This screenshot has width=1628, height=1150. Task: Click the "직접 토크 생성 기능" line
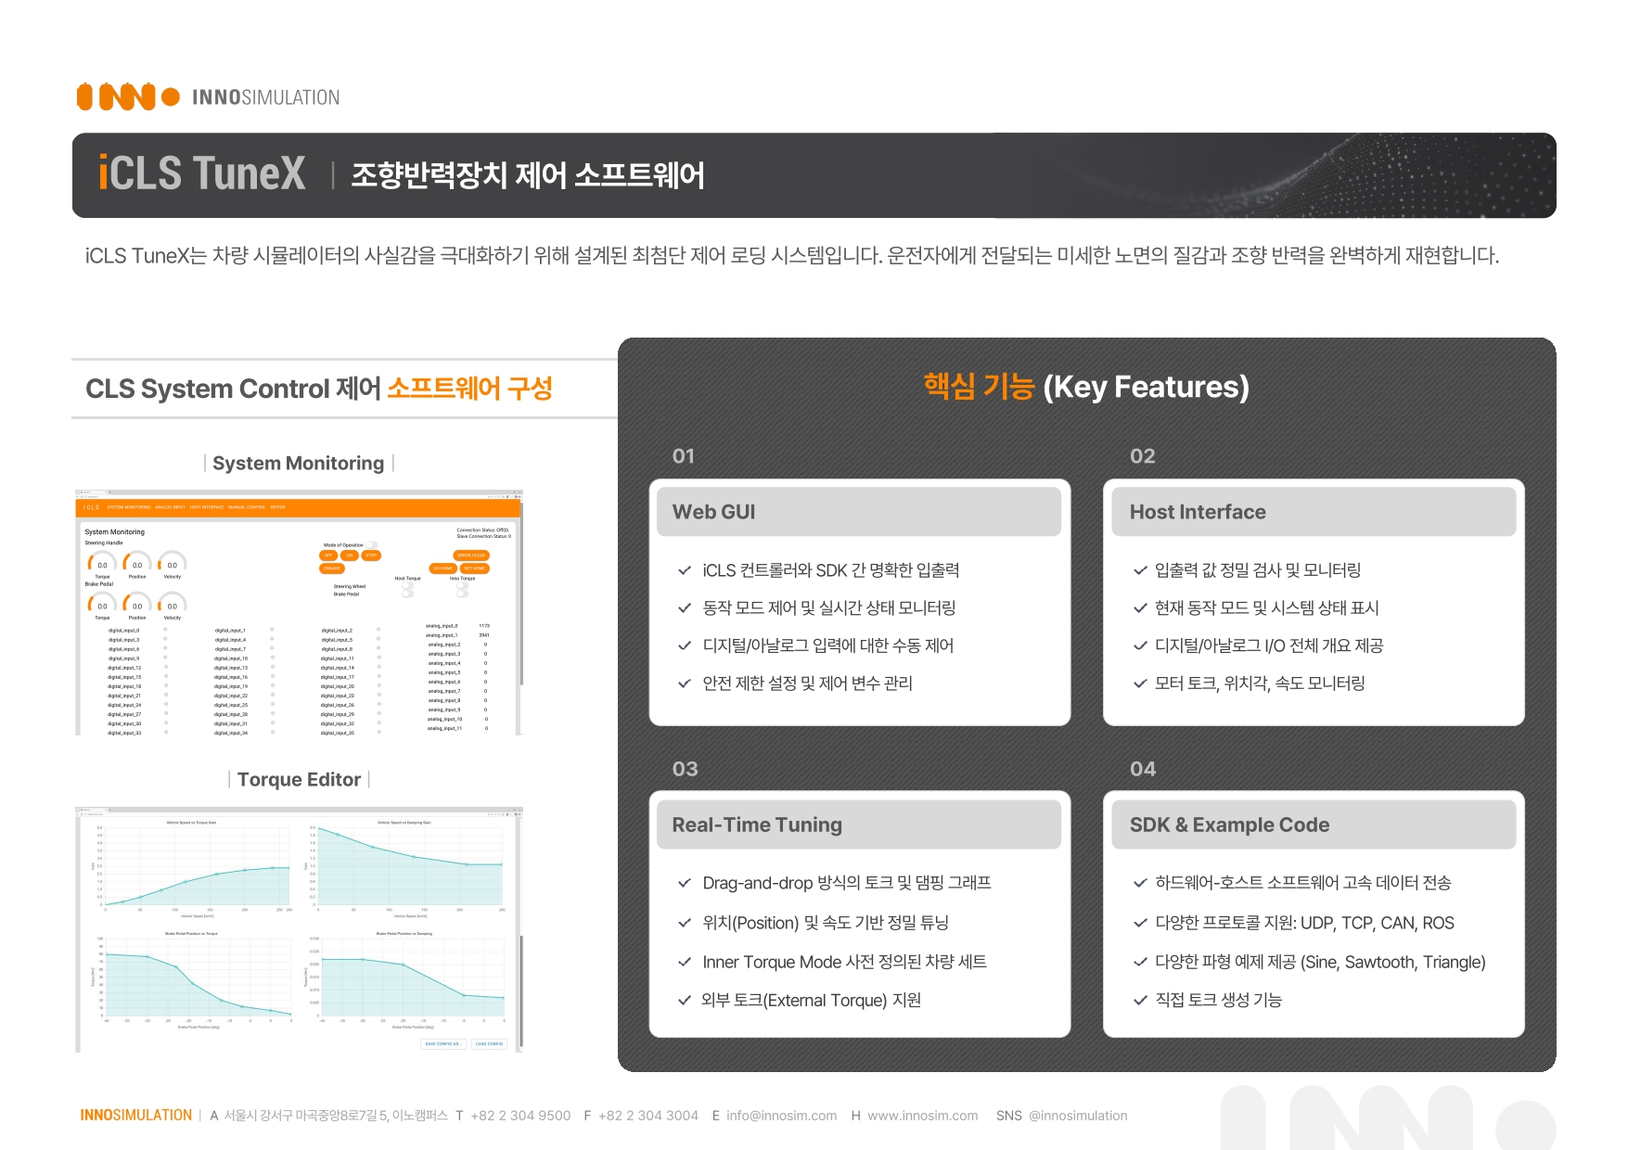click(1218, 1000)
